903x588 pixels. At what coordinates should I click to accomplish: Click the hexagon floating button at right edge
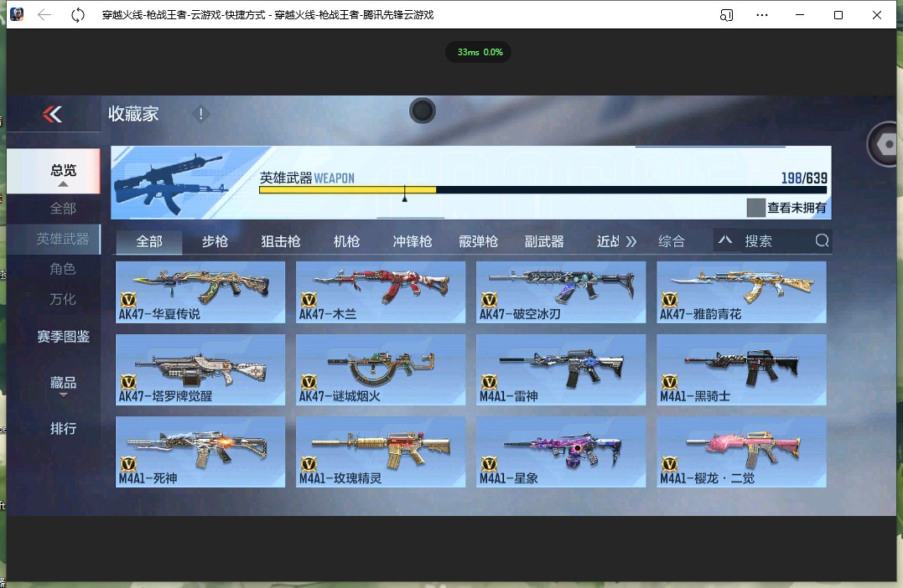(x=885, y=144)
